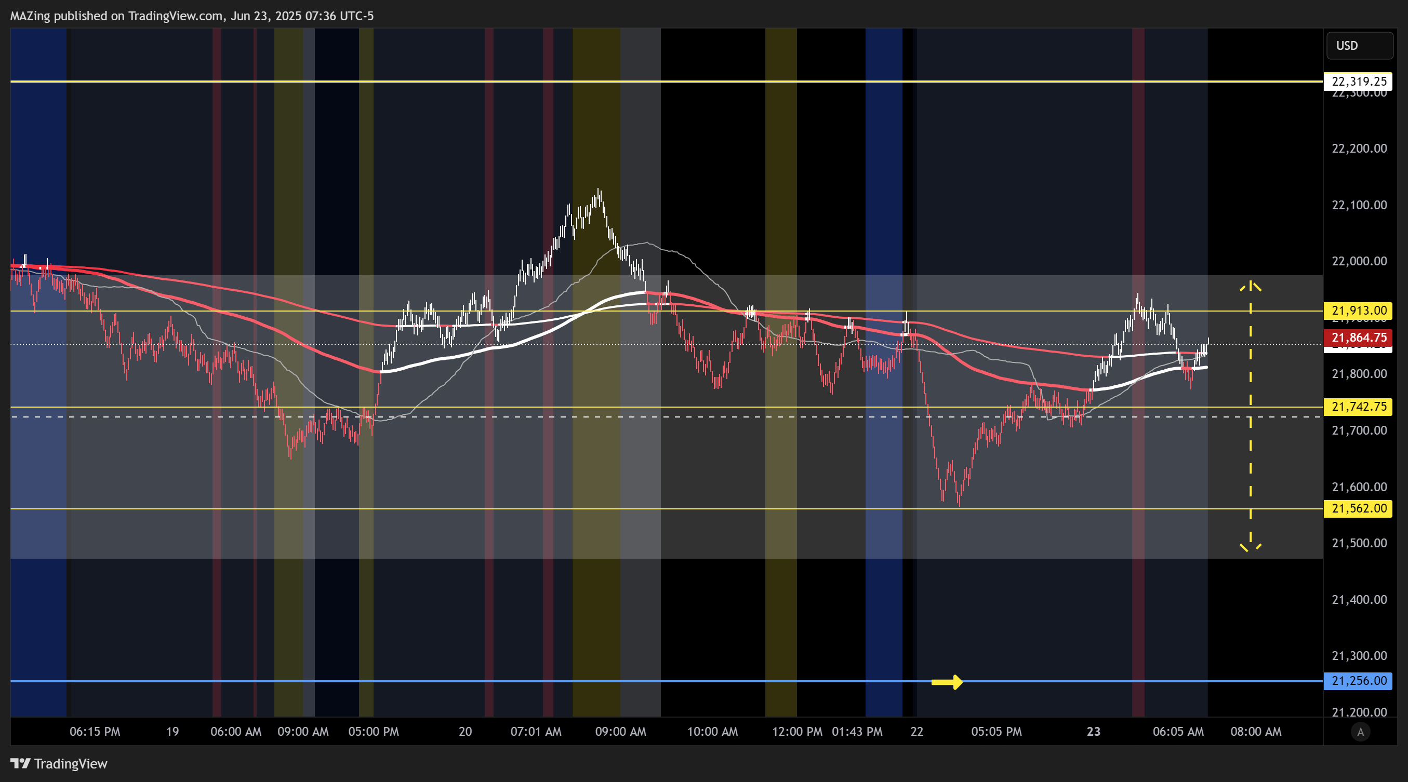The height and width of the screenshot is (782, 1408).
Task: Click the 07:01 AM time axis label
Action: point(536,732)
